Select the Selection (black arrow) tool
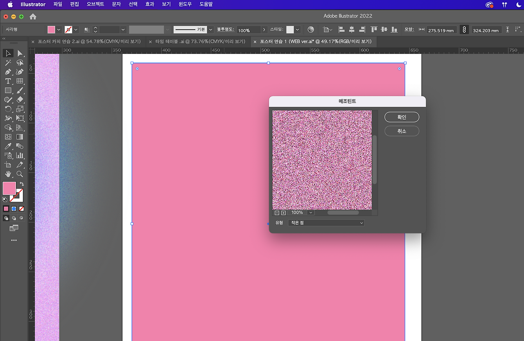Image resolution: width=524 pixels, height=341 pixels. coord(8,53)
